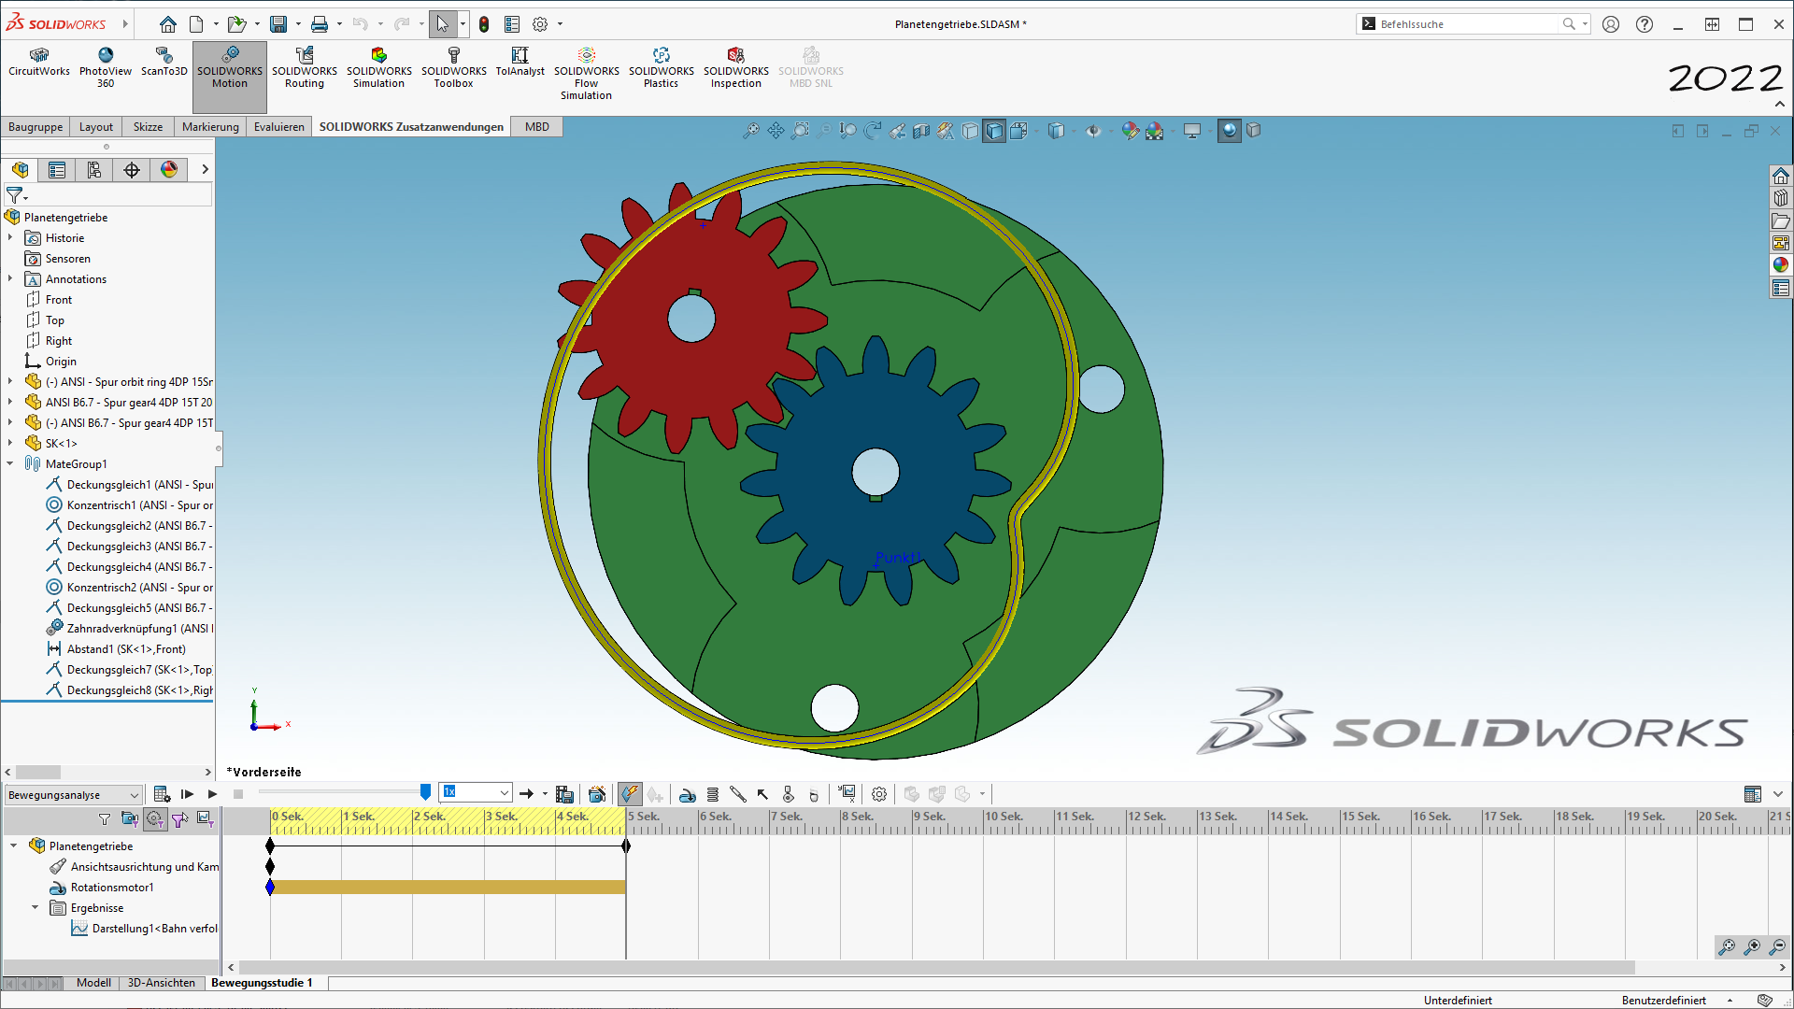The width and height of the screenshot is (1794, 1009).
Task: Open Animation Wizard icon
Action: [x=597, y=794]
